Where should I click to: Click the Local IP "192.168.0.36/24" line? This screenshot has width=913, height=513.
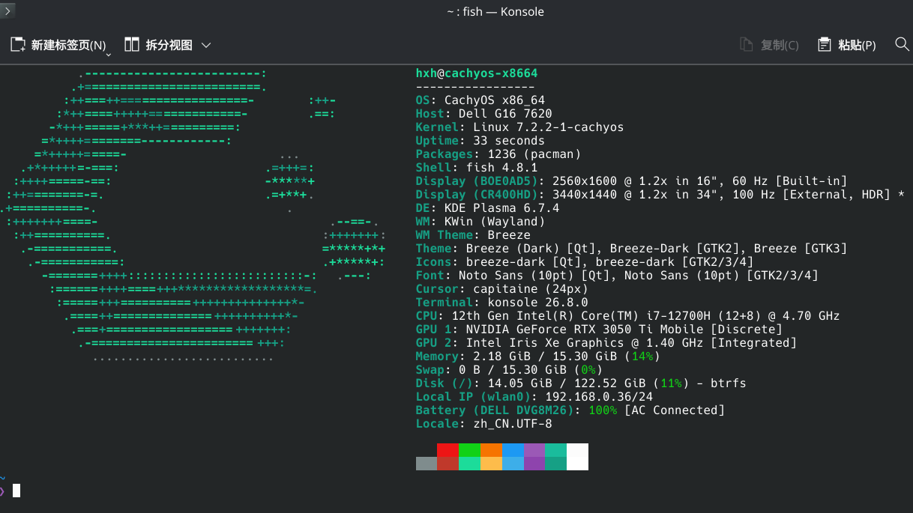tap(534, 397)
